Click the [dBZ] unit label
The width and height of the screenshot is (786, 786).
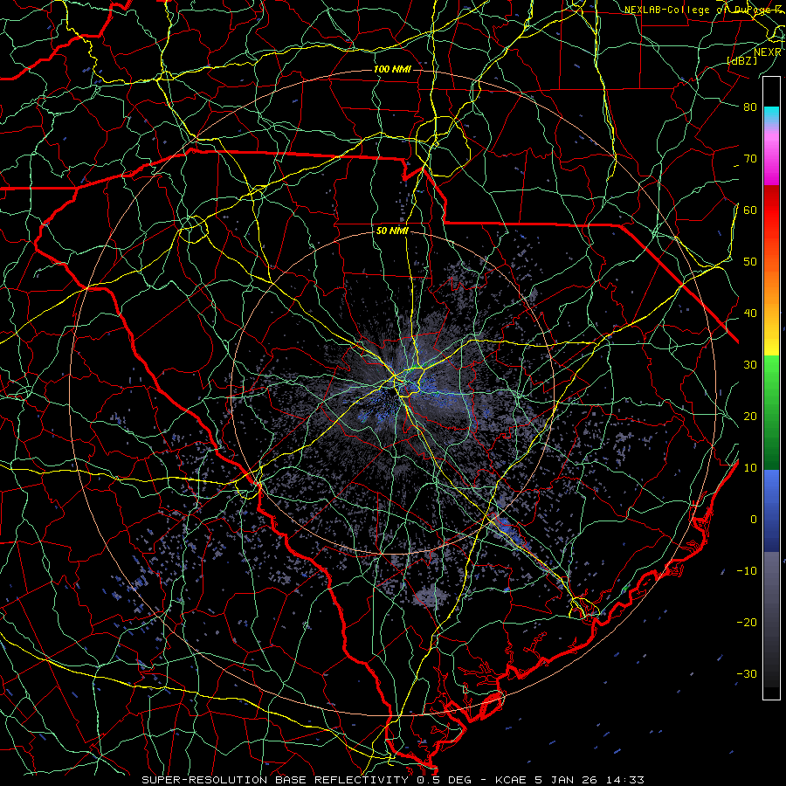(x=741, y=61)
